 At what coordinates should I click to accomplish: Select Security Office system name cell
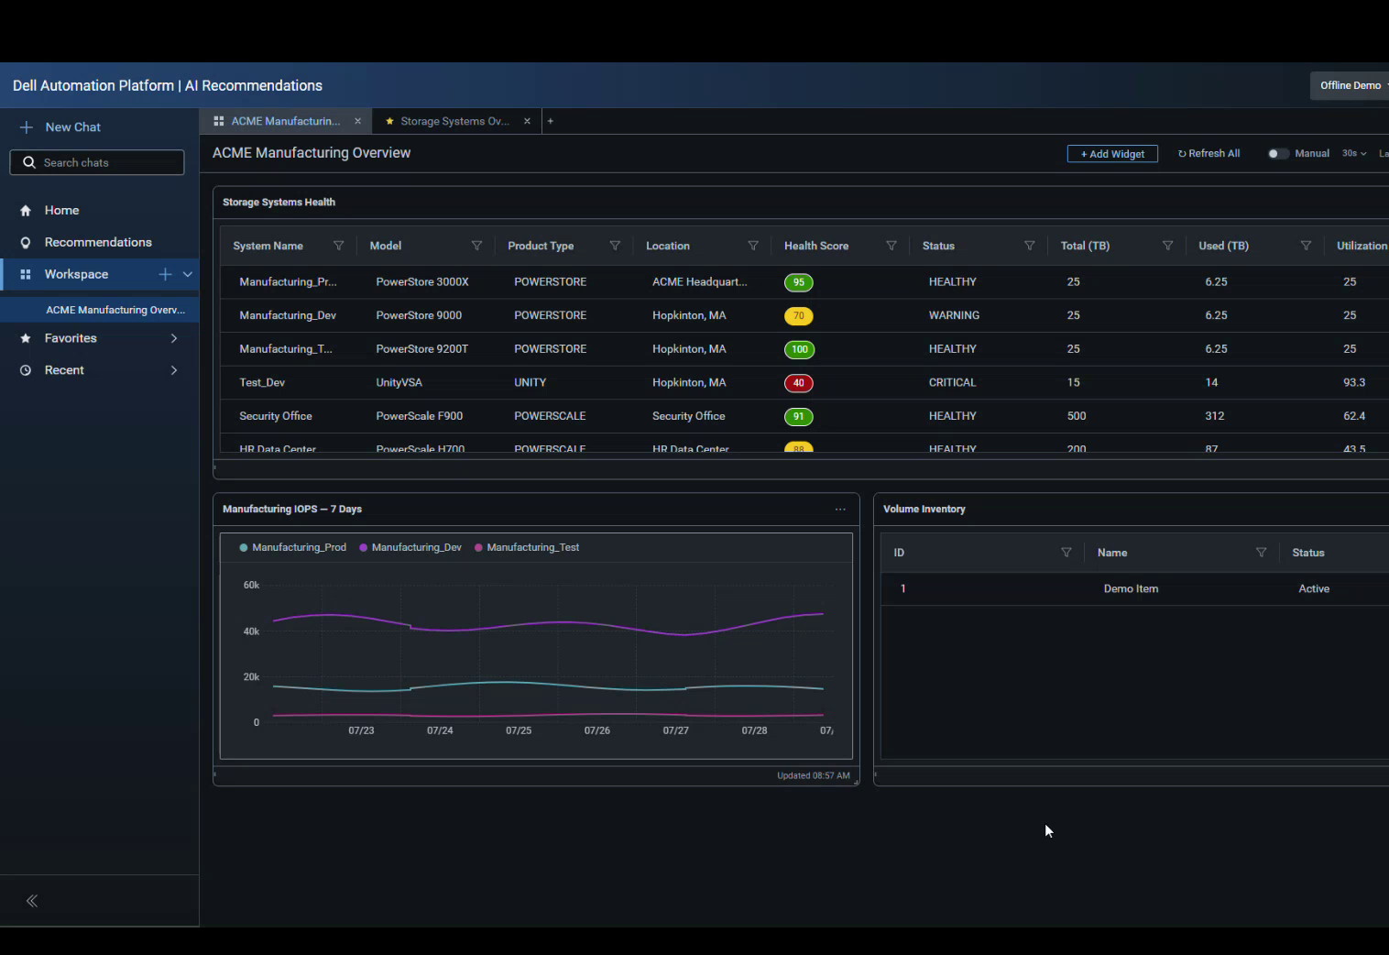[276, 416]
